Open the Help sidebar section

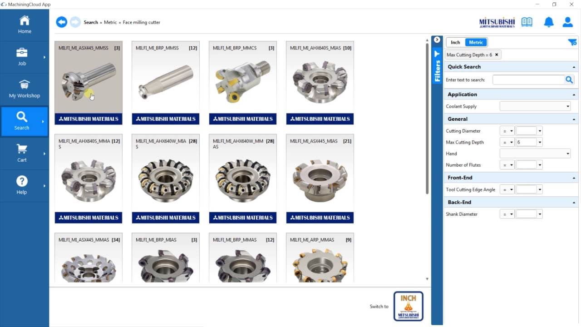coord(25,186)
